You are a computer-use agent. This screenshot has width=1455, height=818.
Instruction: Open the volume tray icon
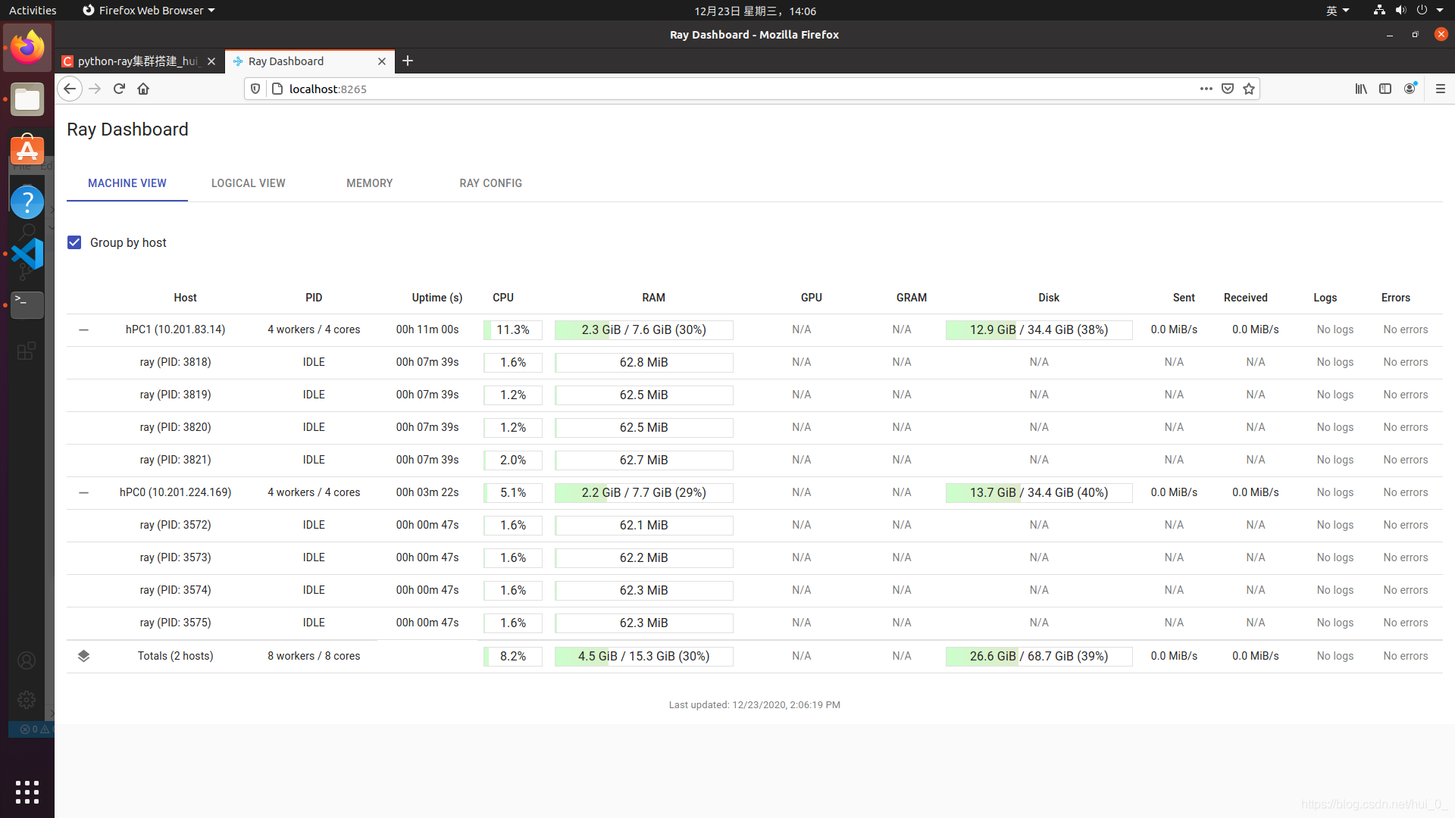pyautogui.click(x=1400, y=11)
